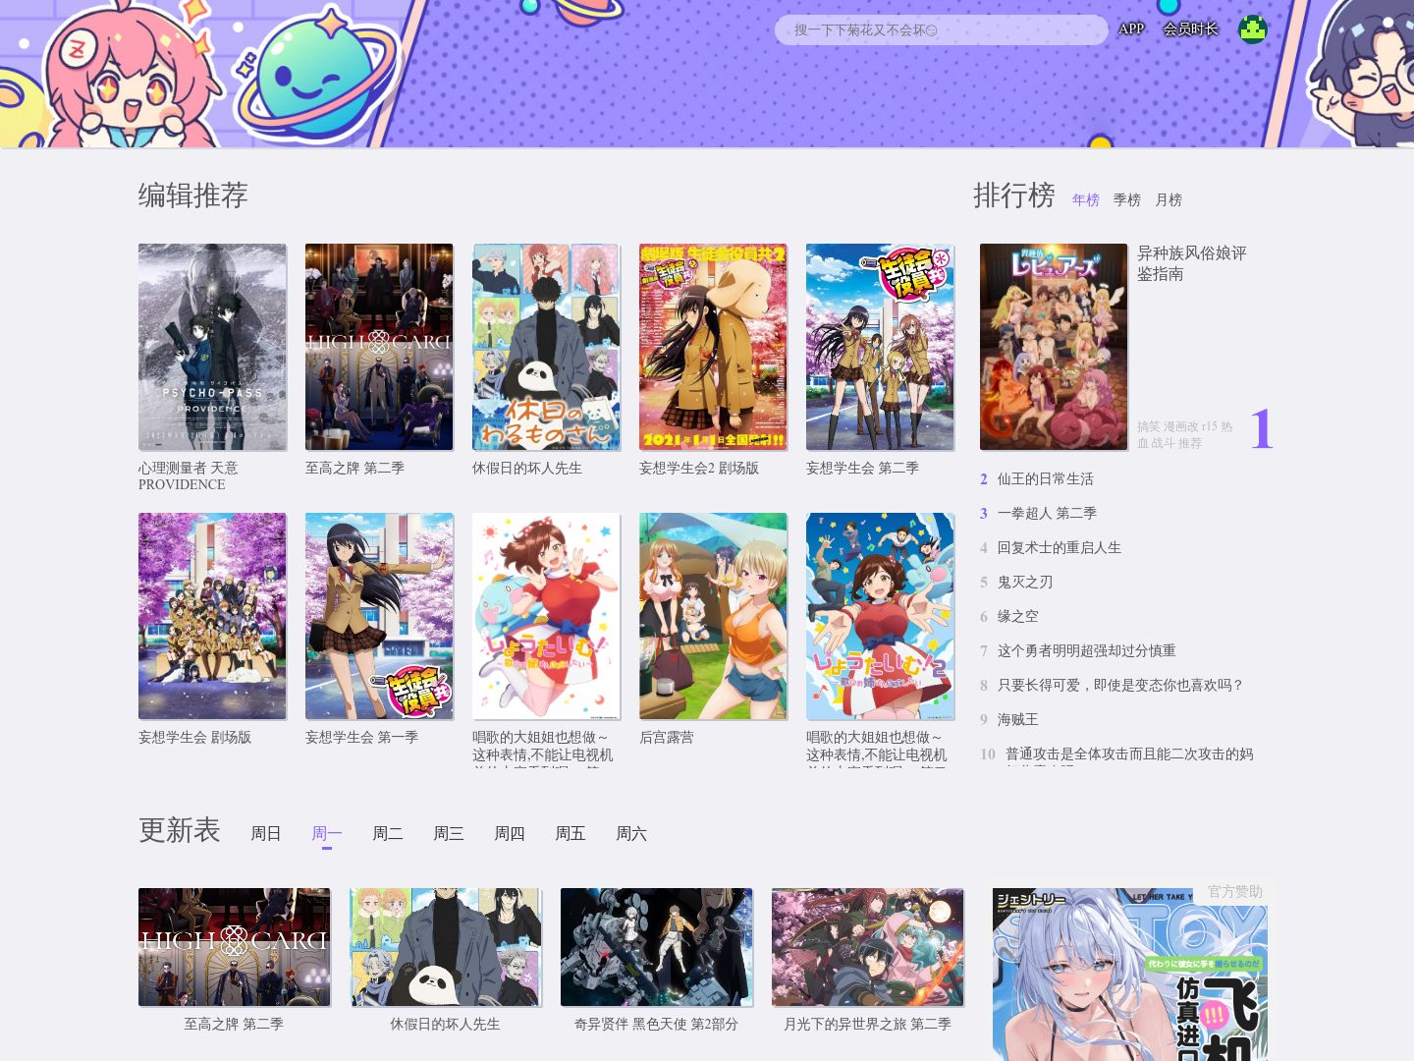Select 周三 in the update schedule
The height and width of the screenshot is (1061, 1414).
(449, 833)
